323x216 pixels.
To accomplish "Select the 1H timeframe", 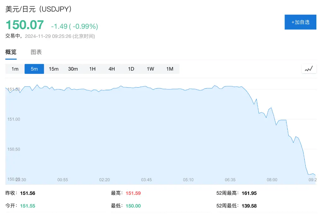I will tap(92, 69).
